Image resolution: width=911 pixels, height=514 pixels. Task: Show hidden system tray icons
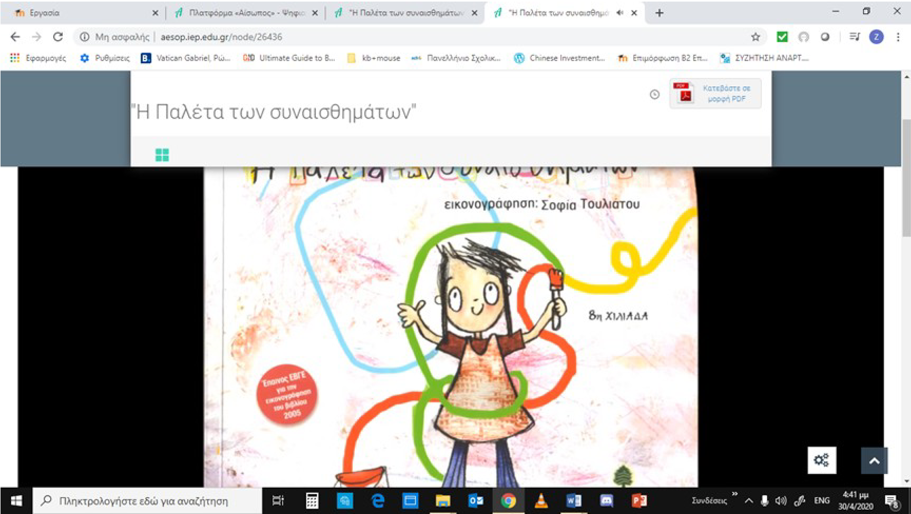749,501
